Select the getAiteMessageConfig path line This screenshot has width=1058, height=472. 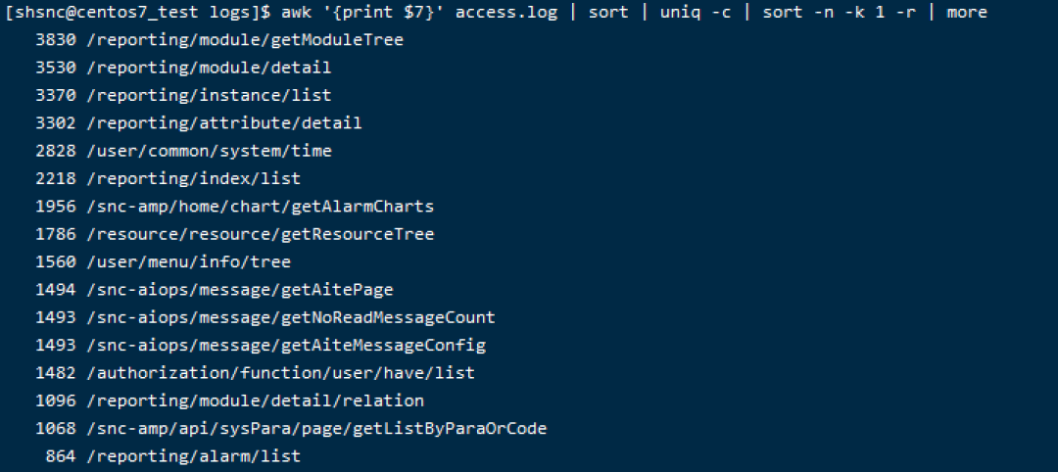click(285, 346)
